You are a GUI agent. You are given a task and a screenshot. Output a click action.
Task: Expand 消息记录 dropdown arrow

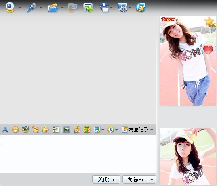coord(152,130)
